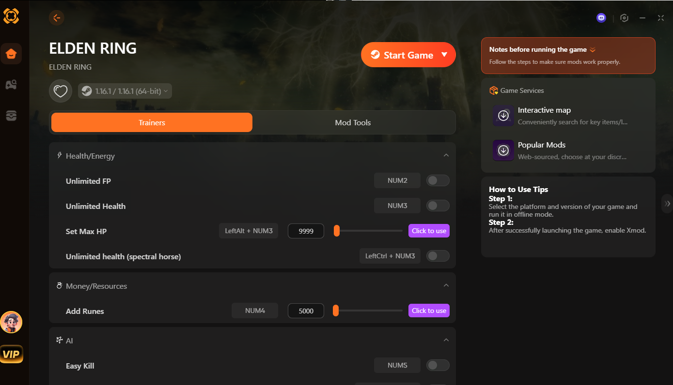Click NUM2 hotkey for Unlimited FP

coord(397,180)
